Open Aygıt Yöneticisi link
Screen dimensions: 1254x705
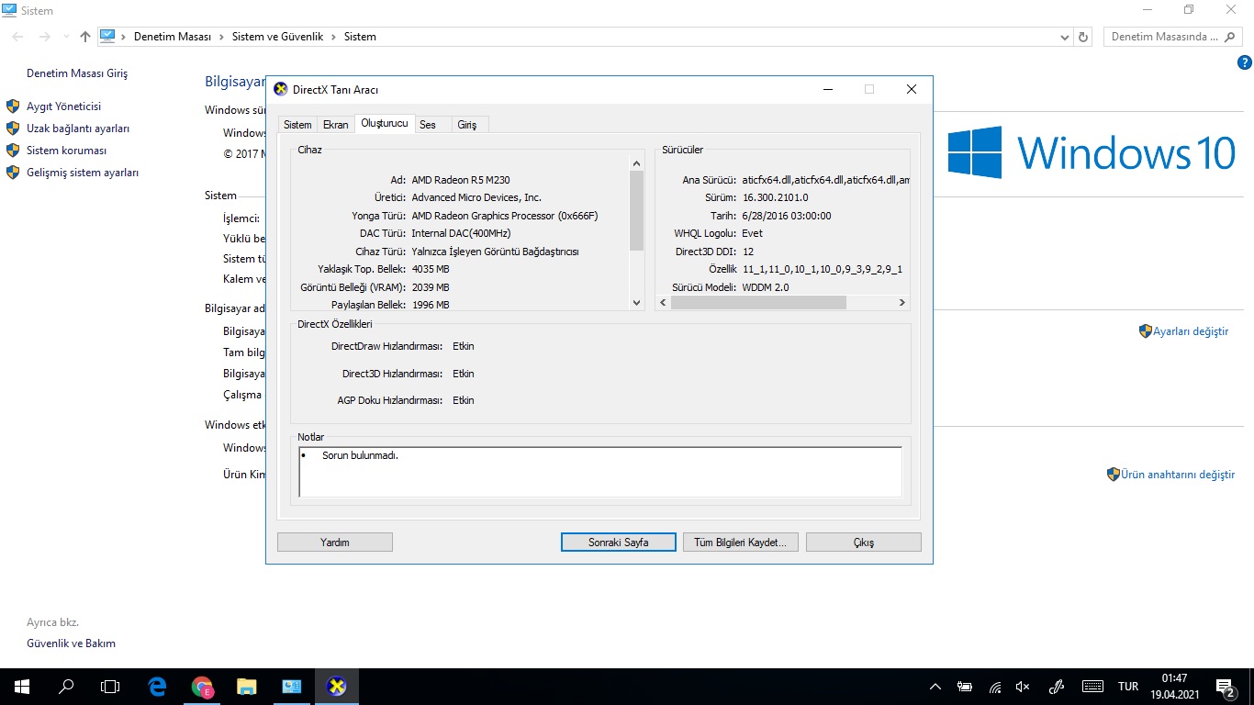coord(63,106)
